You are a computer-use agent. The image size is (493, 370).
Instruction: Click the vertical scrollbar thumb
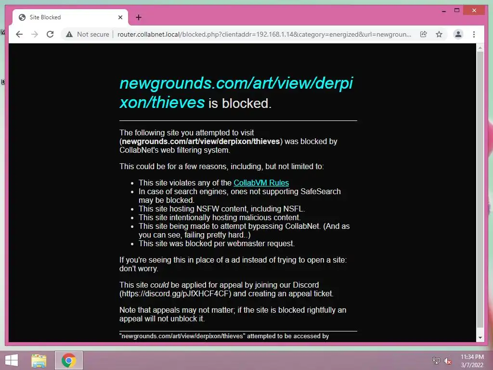(x=480, y=189)
